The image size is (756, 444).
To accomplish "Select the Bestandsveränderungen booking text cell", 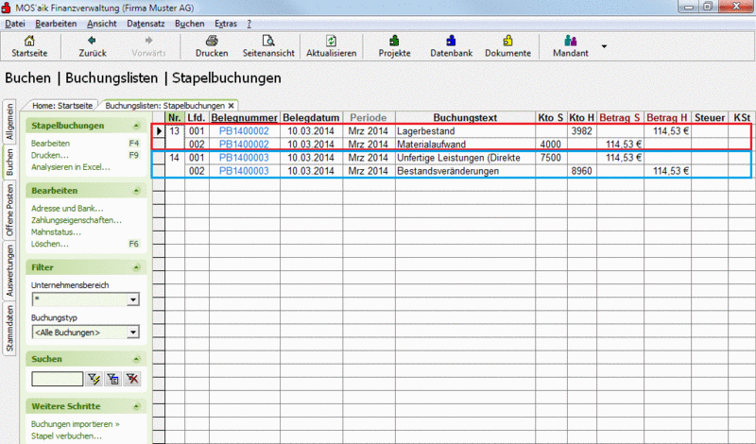I will pos(465,171).
